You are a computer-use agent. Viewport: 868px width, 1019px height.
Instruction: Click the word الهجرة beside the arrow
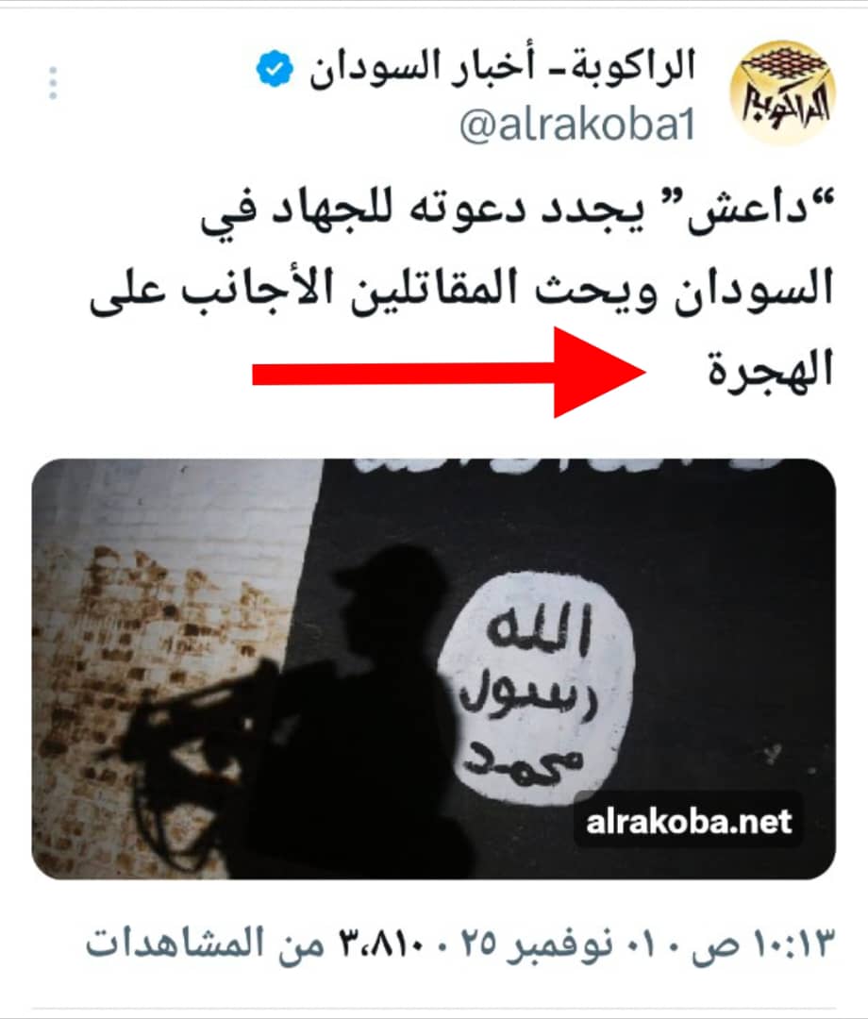pyautogui.click(x=771, y=369)
